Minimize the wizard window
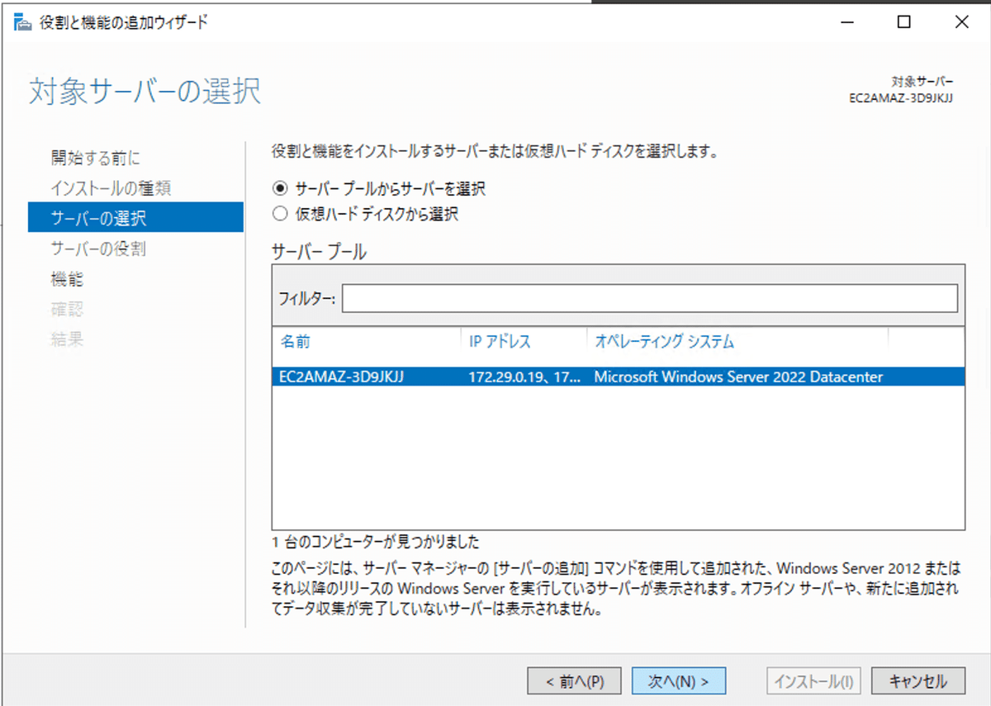This screenshot has height=706, width=991. (846, 22)
